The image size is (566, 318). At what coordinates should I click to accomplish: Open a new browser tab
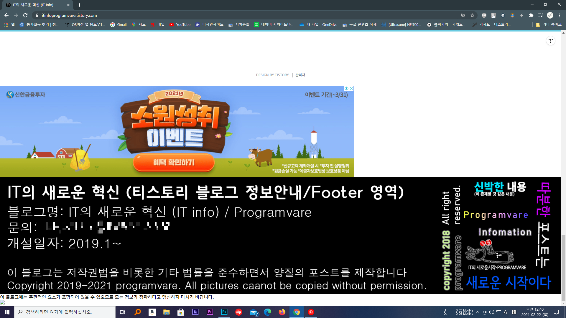click(80, 5)
